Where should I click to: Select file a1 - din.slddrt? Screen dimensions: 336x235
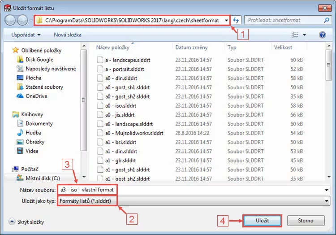coord(121,152)
